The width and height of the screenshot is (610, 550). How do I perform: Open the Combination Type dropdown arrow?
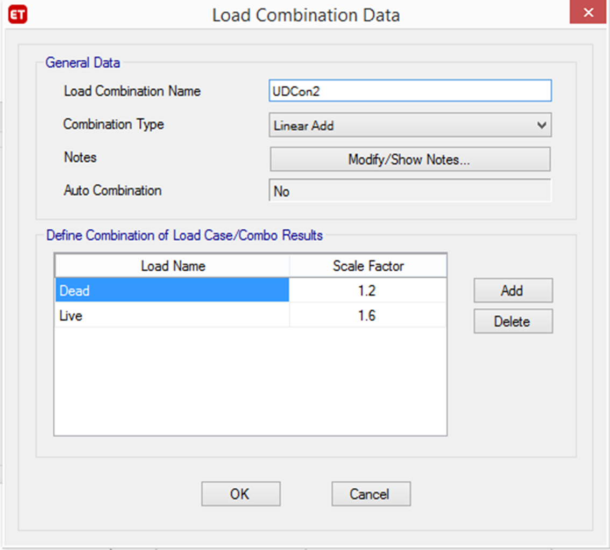542,125
